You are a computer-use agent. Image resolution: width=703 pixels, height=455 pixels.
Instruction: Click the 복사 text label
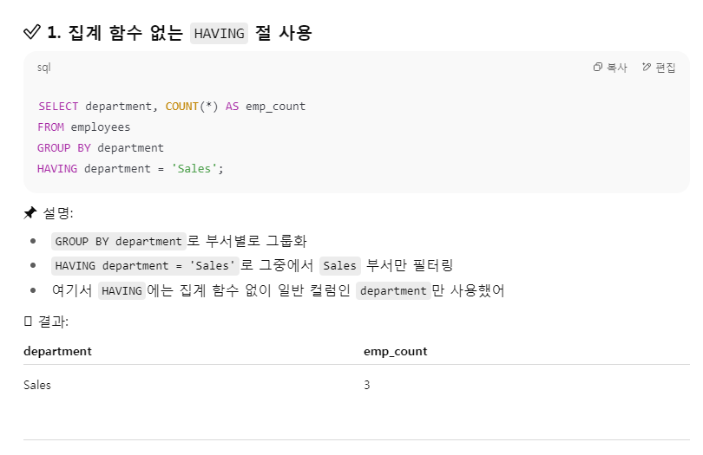coord(617,68)
